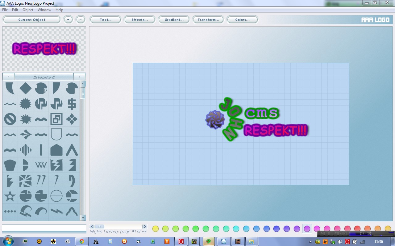Apply the first yellow style swatch
The height and width of the screenshot is (246, 395).
pos(156,228)
